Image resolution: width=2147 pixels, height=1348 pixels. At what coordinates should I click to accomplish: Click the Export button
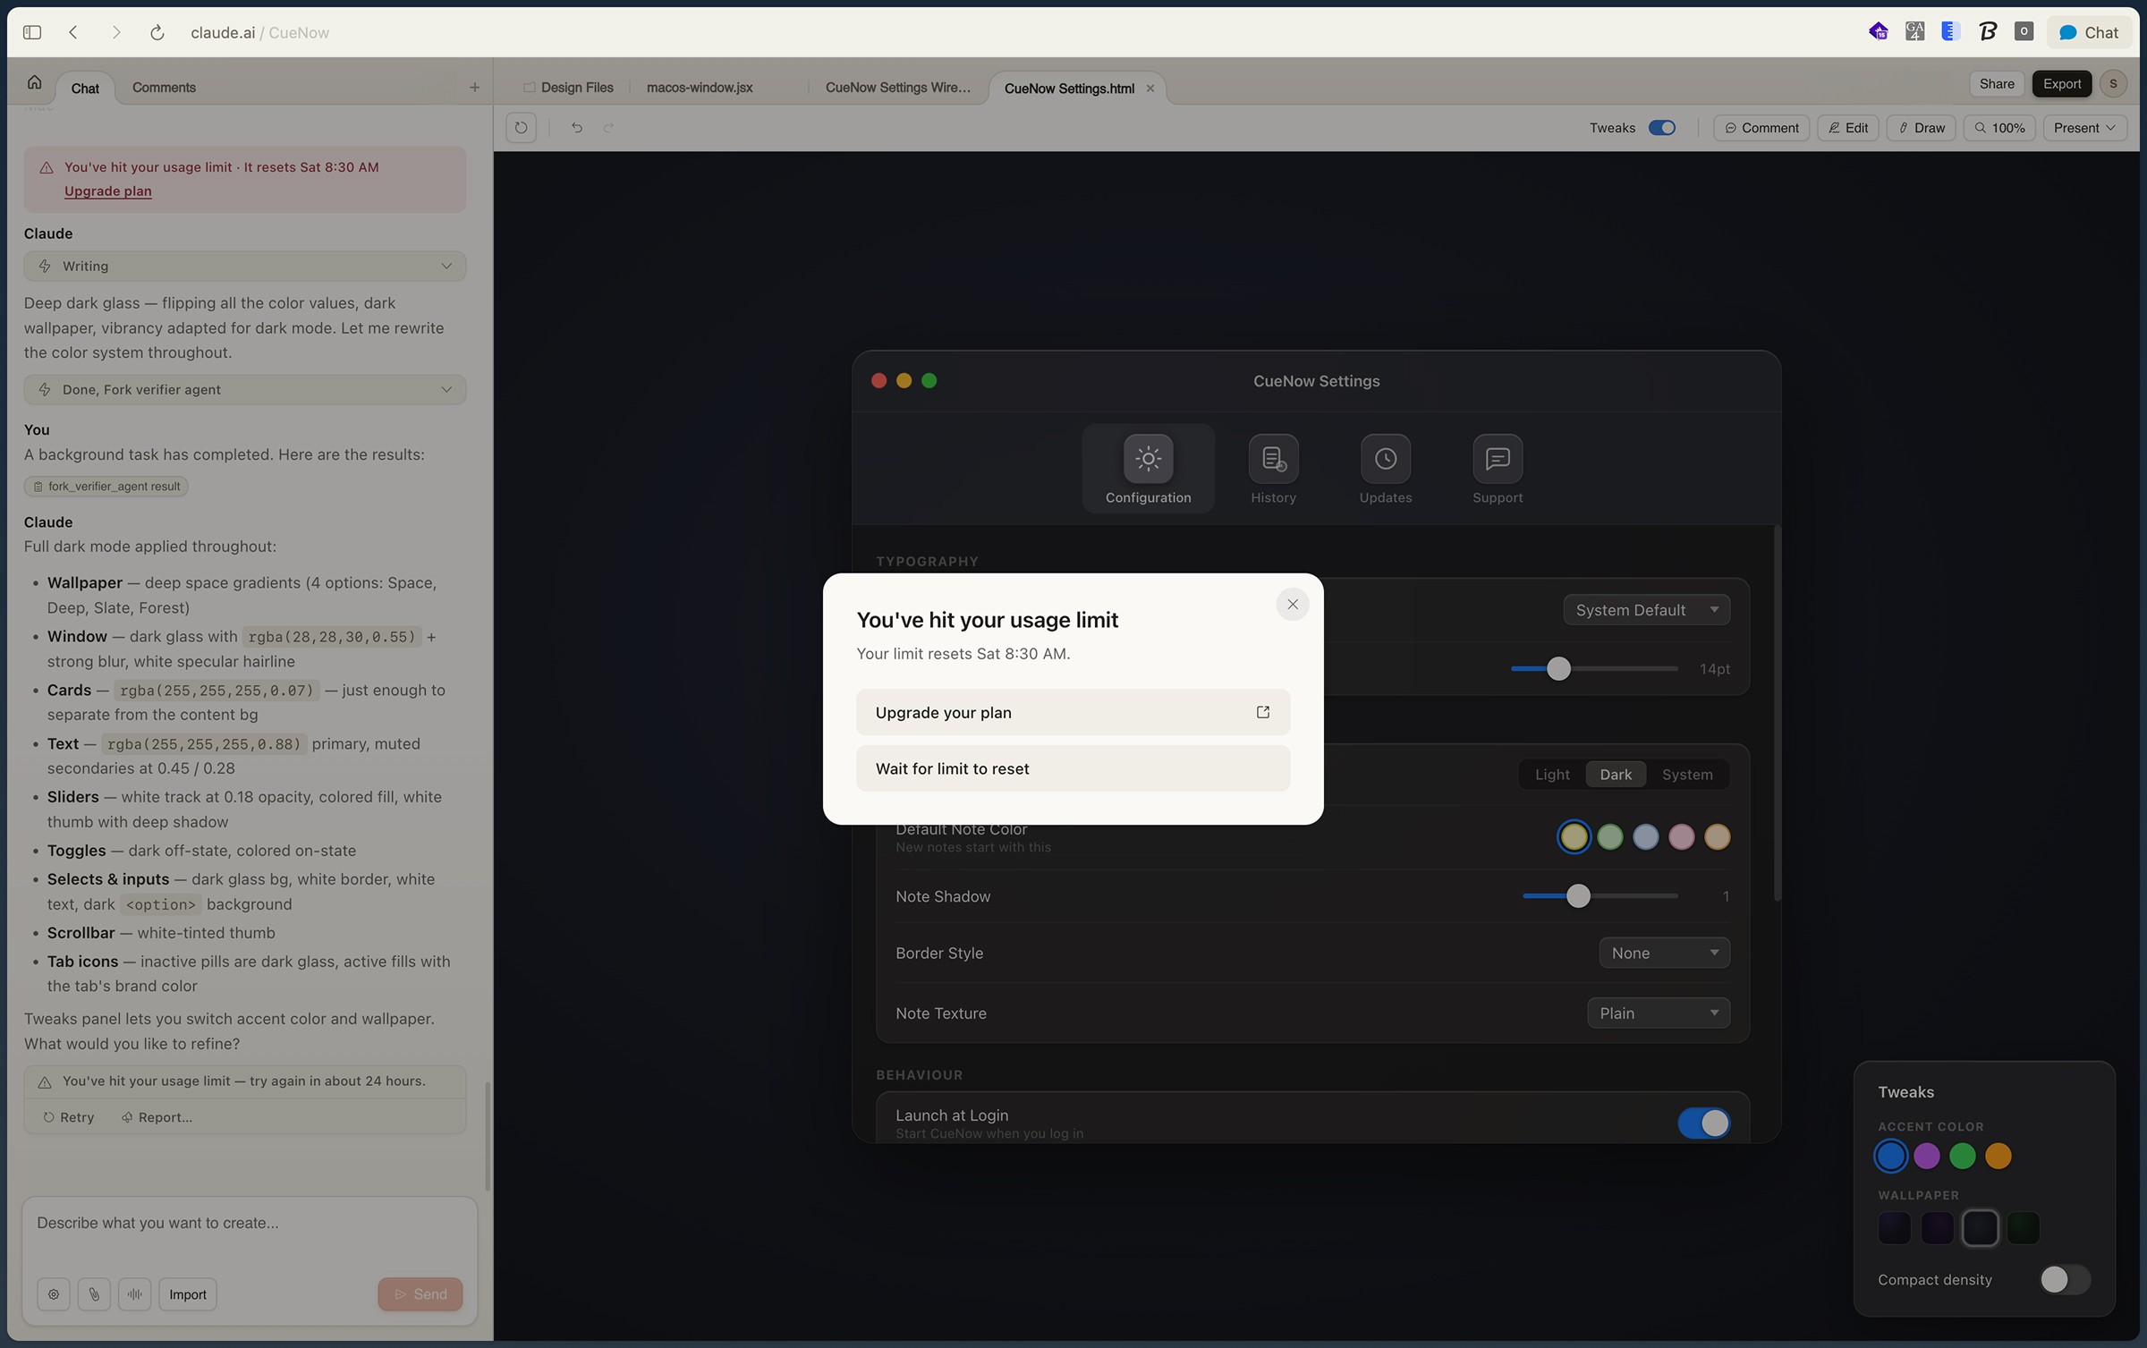pyautogui.click(x=2062, y=84)
